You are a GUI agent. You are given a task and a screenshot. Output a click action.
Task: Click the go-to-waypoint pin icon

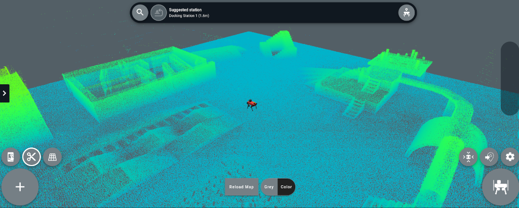click(489, 157)
